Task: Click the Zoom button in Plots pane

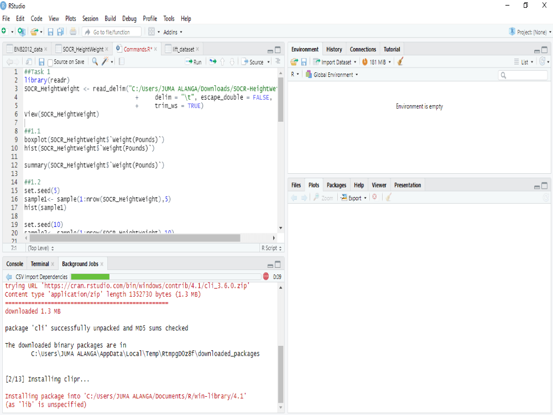Action: [x=323, y=198]
